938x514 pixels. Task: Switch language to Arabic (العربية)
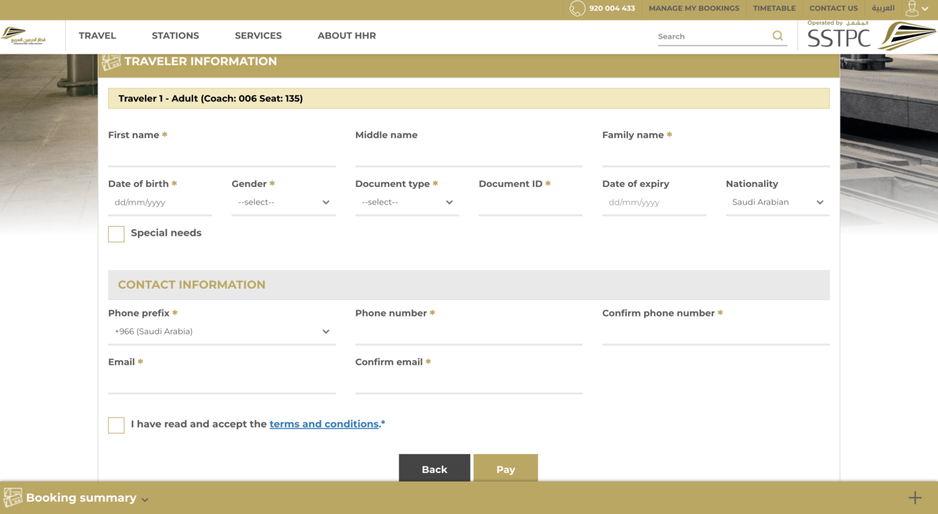882,9
